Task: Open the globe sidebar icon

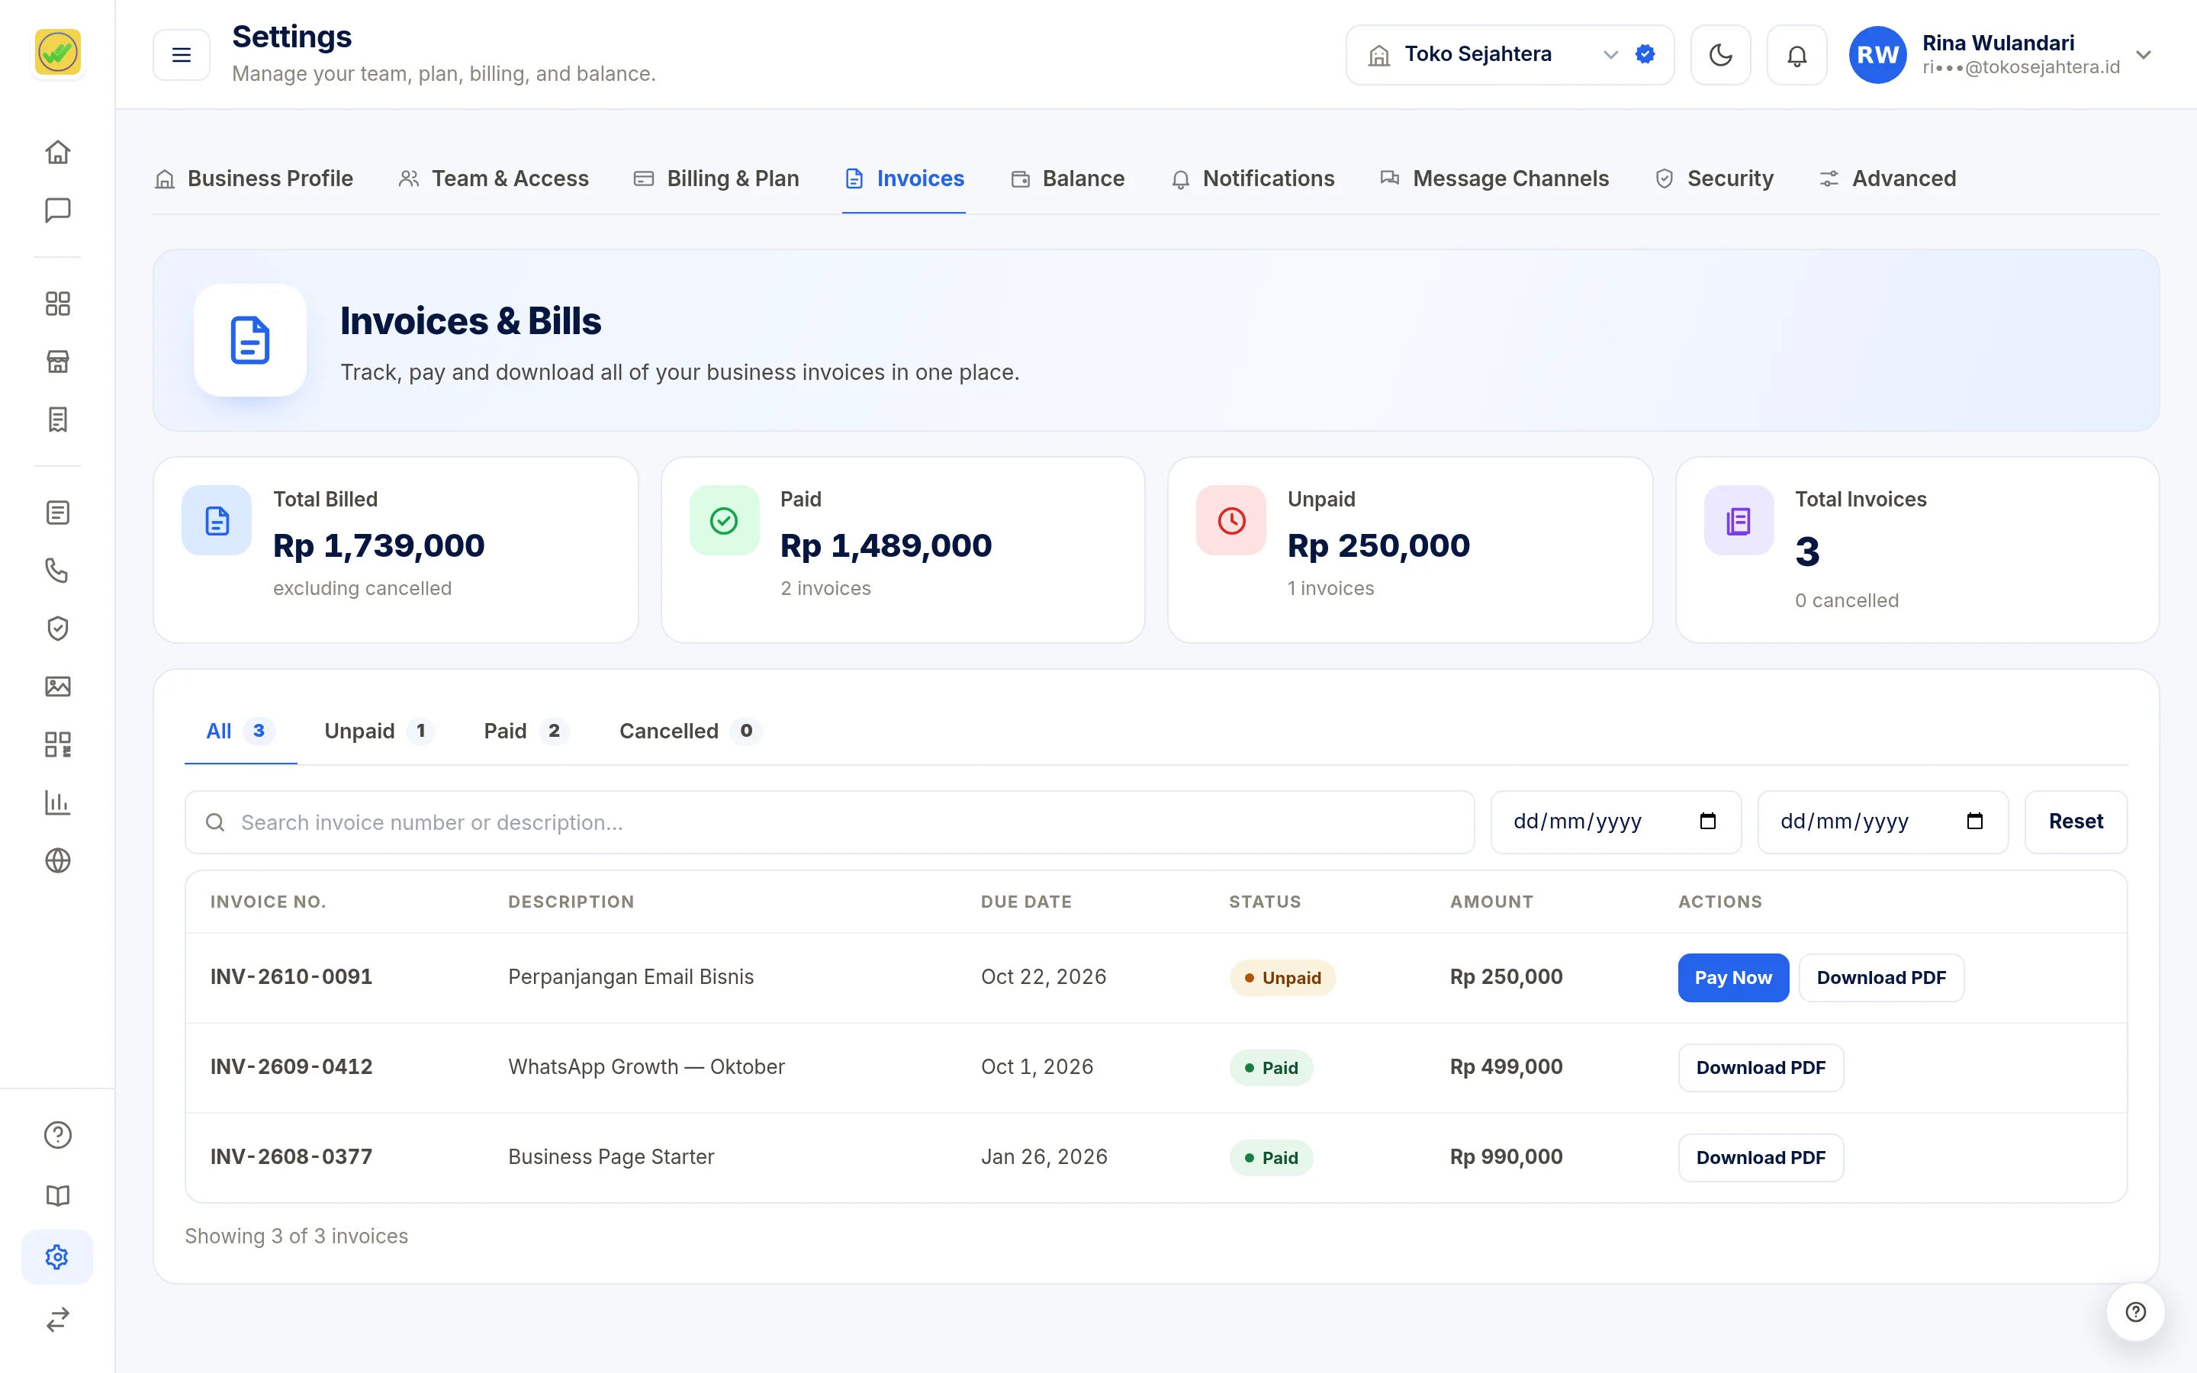Action: pos(57,860)
